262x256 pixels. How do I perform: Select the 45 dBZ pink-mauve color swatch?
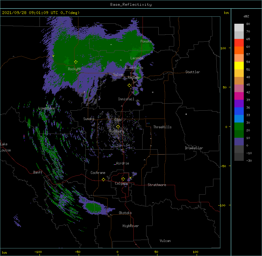click(239, 88)
